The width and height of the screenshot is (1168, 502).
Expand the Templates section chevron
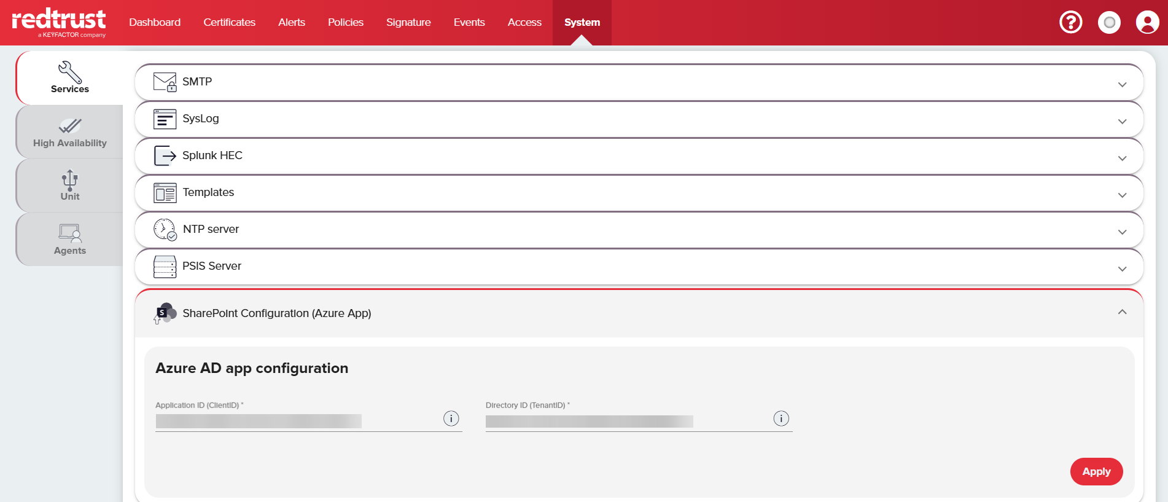1123,195
